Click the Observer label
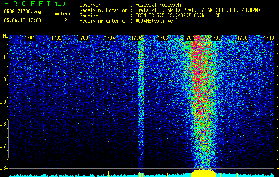The image size is (279, 177). [90, 5]
